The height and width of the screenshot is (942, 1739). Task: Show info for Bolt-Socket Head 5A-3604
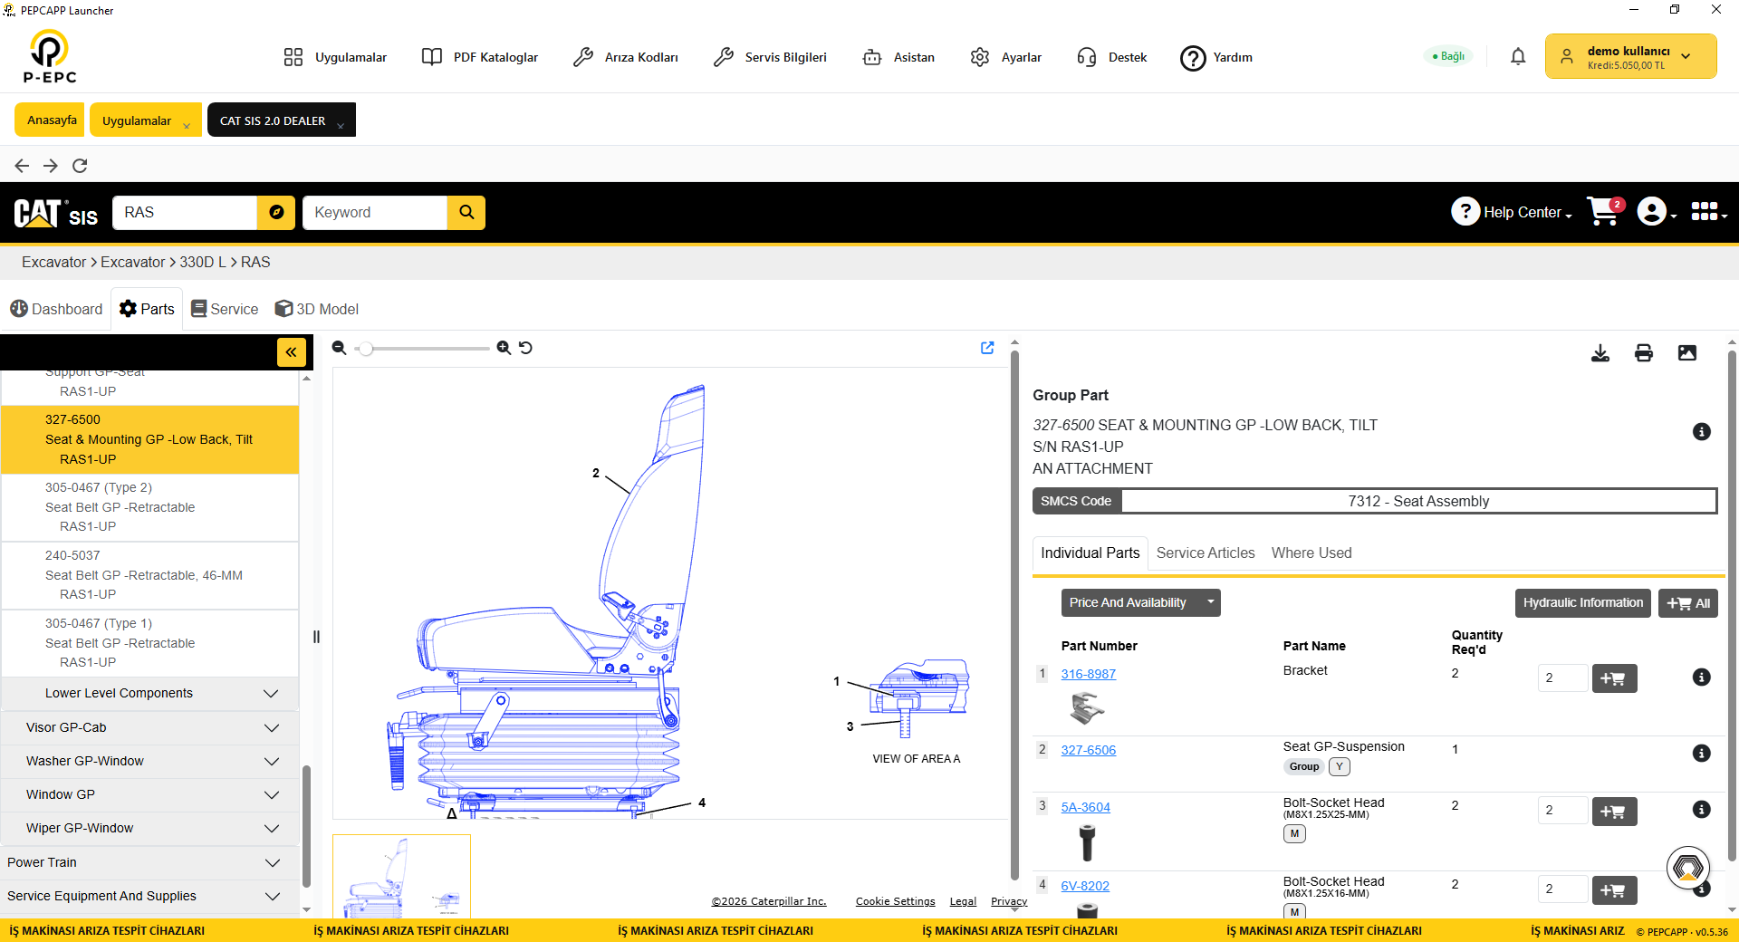click(x=1702, y=810)
